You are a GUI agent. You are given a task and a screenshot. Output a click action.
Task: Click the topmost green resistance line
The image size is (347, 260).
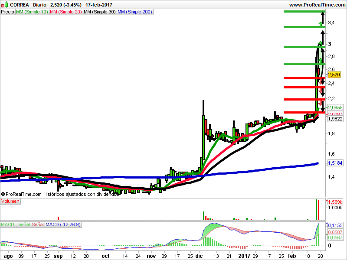304,12
